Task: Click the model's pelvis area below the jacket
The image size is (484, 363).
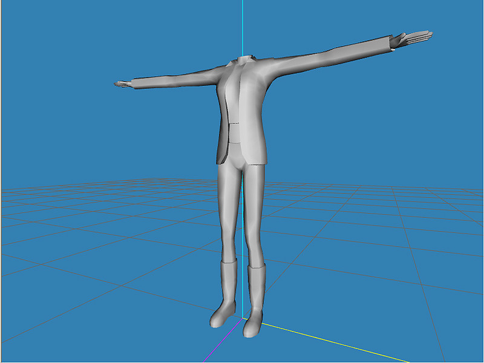Action: coord(240,160)
